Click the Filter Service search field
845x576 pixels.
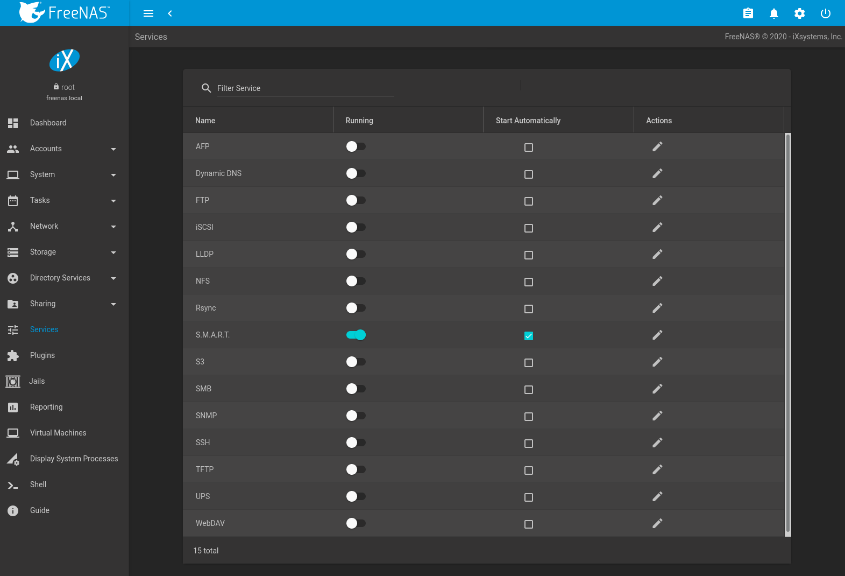(x=305, y=88)
